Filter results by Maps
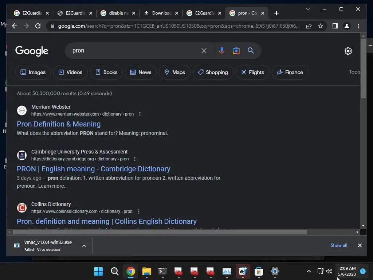This screenshot has width=373, height=280. (x=174, y=72)
